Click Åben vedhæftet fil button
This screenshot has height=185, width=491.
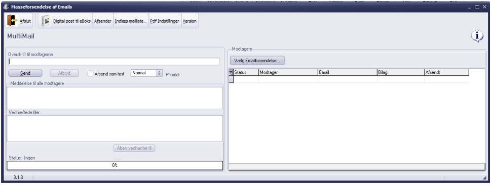pyautogui.click(x=134, y=148)
